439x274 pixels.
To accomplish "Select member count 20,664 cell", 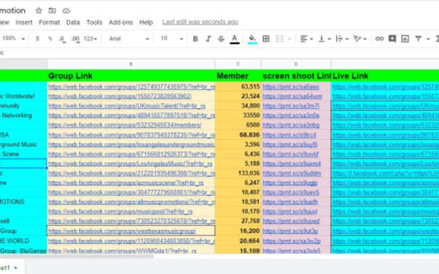I will pyautogui.click(x=238, y=240).
